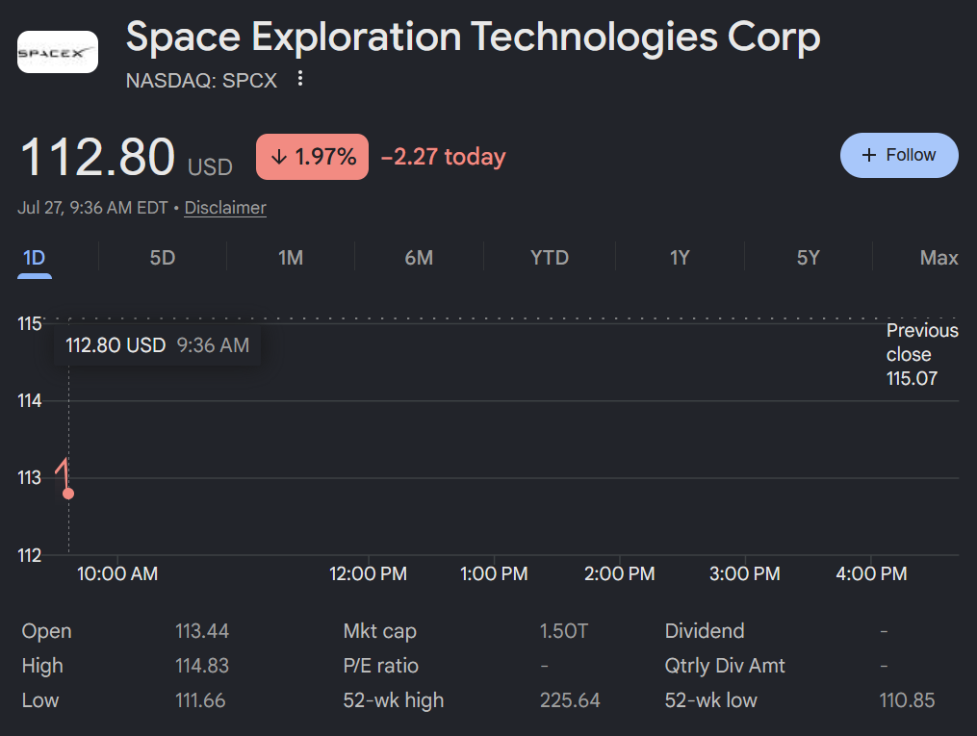This screenshot has width=977, height=736.
Task: Click the SpaceX company logo
Action: [58, 52]
